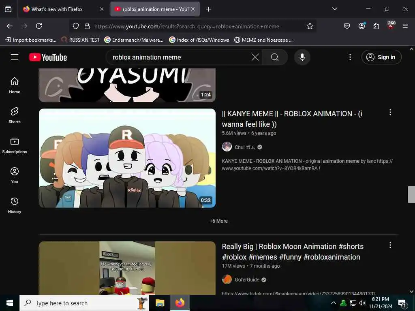Open the 6:21 PM 11/21/2024 taskbar clock
The image size is (415, 311).
click(381, 303)
